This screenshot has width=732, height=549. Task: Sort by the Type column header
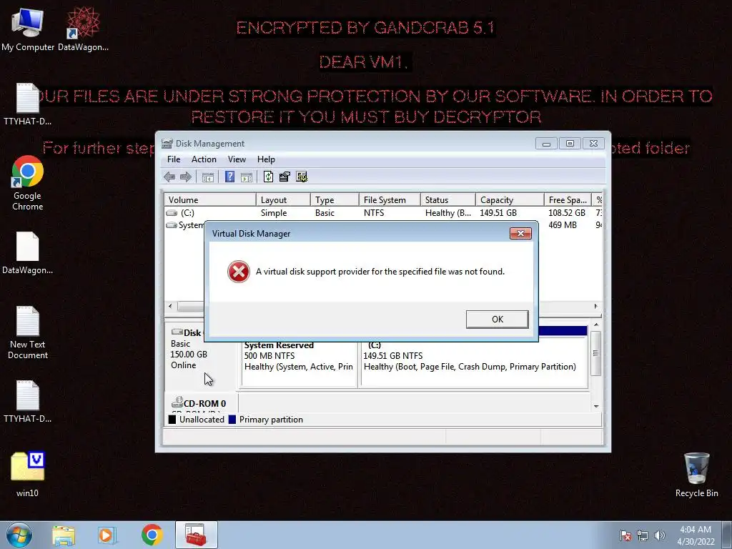pos(335,200)
